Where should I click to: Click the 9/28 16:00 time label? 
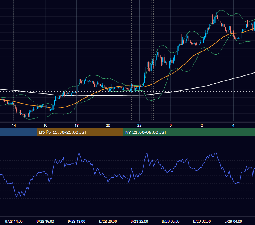(45, 221)
